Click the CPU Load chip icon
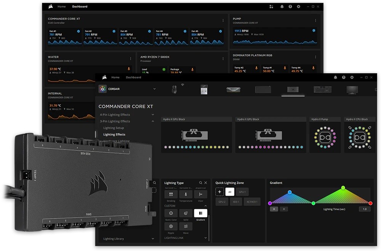This screenshot has height=251, width=381. tap(164, 69)
